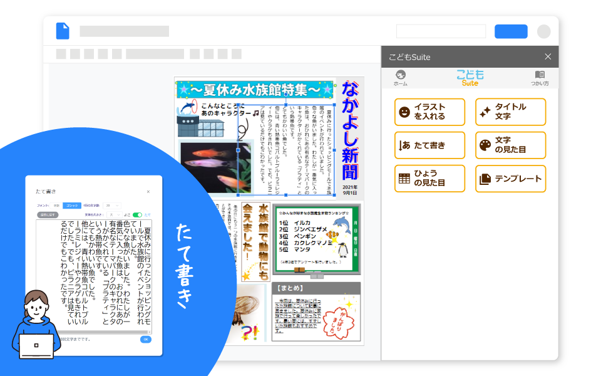601x376 pixels.
Task: Select the ゴシック font option
Action: click(x=72, y=205)
